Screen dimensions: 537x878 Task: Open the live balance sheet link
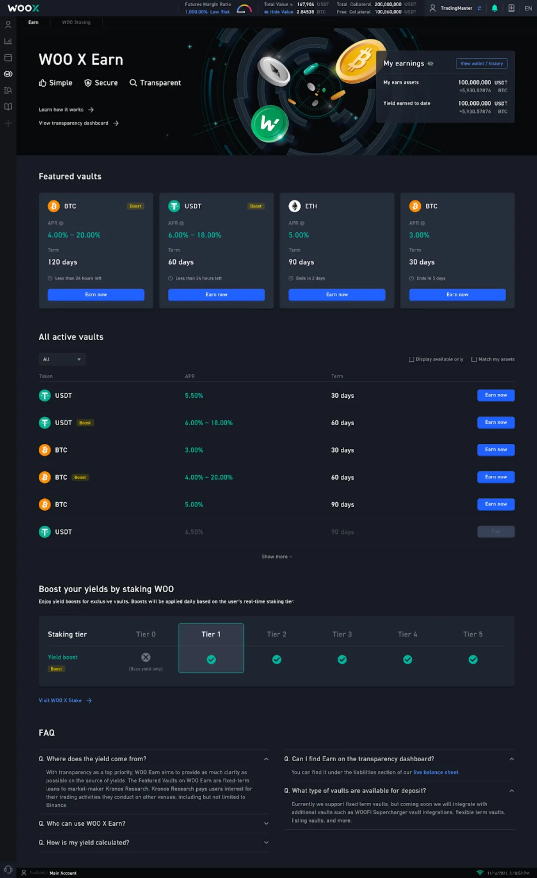(x=436, y=772)
